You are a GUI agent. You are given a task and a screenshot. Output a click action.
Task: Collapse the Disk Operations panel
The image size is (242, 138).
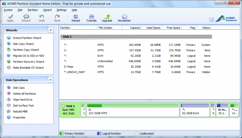coord(51,80)
